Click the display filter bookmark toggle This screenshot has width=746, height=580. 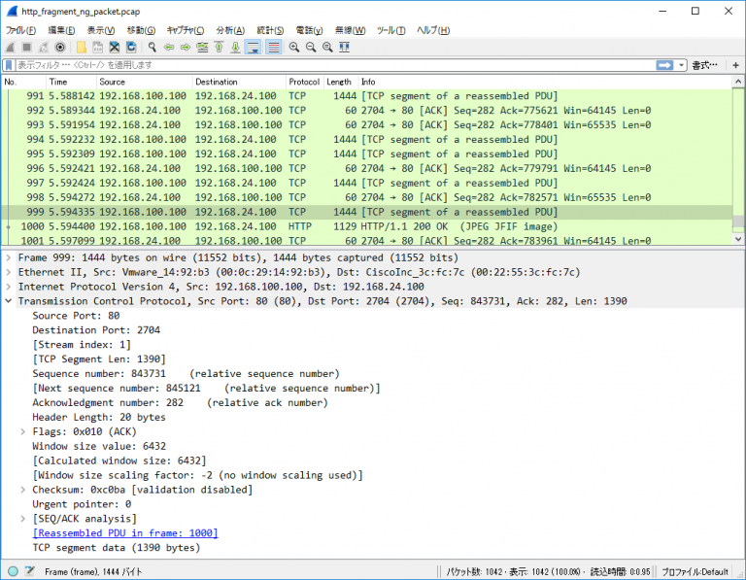coord(9,65)
